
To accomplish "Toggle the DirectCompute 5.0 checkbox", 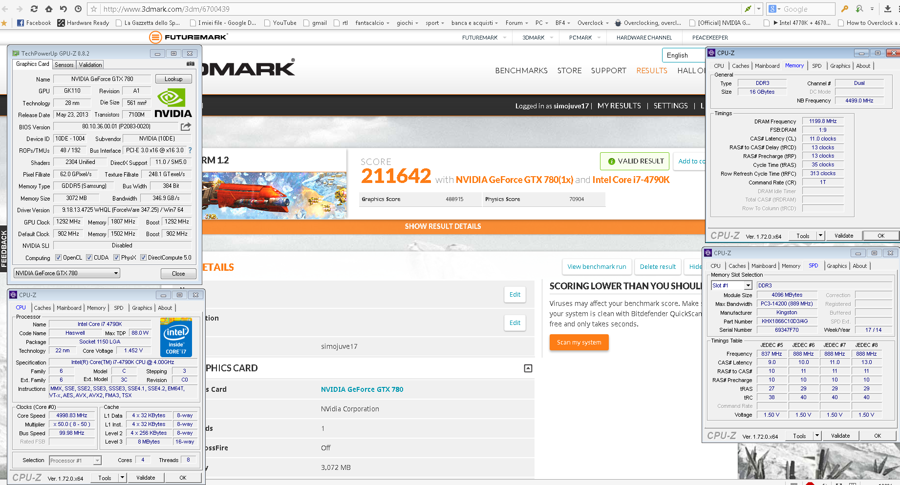I will [x=144, y=258].
